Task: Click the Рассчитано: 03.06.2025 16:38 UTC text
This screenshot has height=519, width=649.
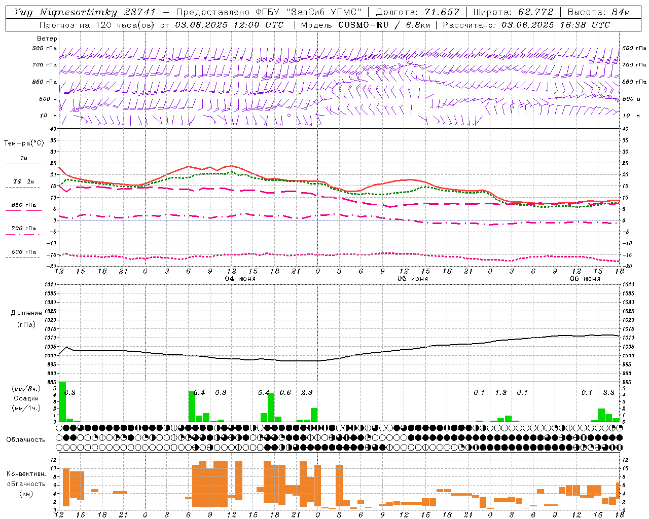Action: coord(526,25)
